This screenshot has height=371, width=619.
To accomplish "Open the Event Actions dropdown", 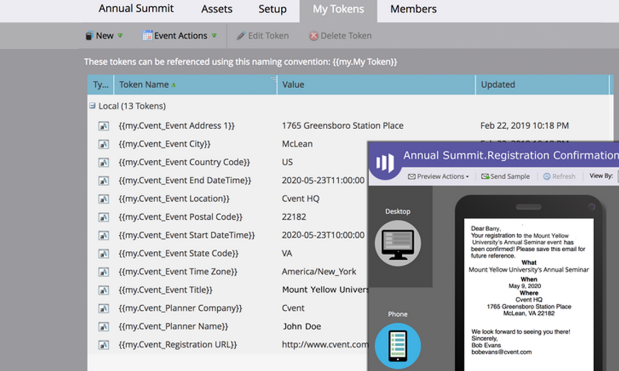I will tap(180, 35).
